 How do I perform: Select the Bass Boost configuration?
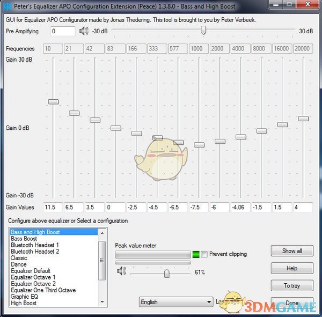point(54,239)
